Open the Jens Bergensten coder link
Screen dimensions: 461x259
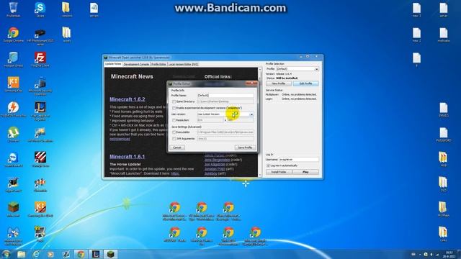[x=218, y=160]
